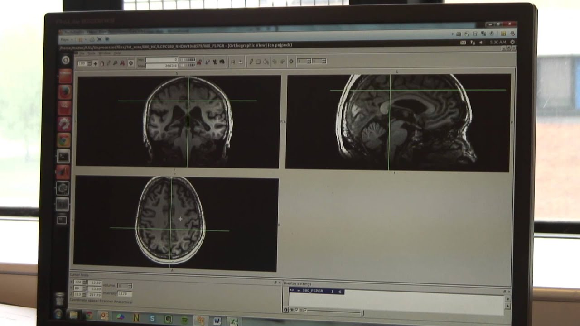
Task: Open the power session menu icon
Action: tap(512, 42)
